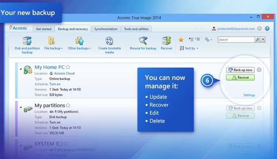Image resolution: width=277 pixels, height=159 pixels.
Task: Maximize the Acronis True Image window
Action: 258,16
